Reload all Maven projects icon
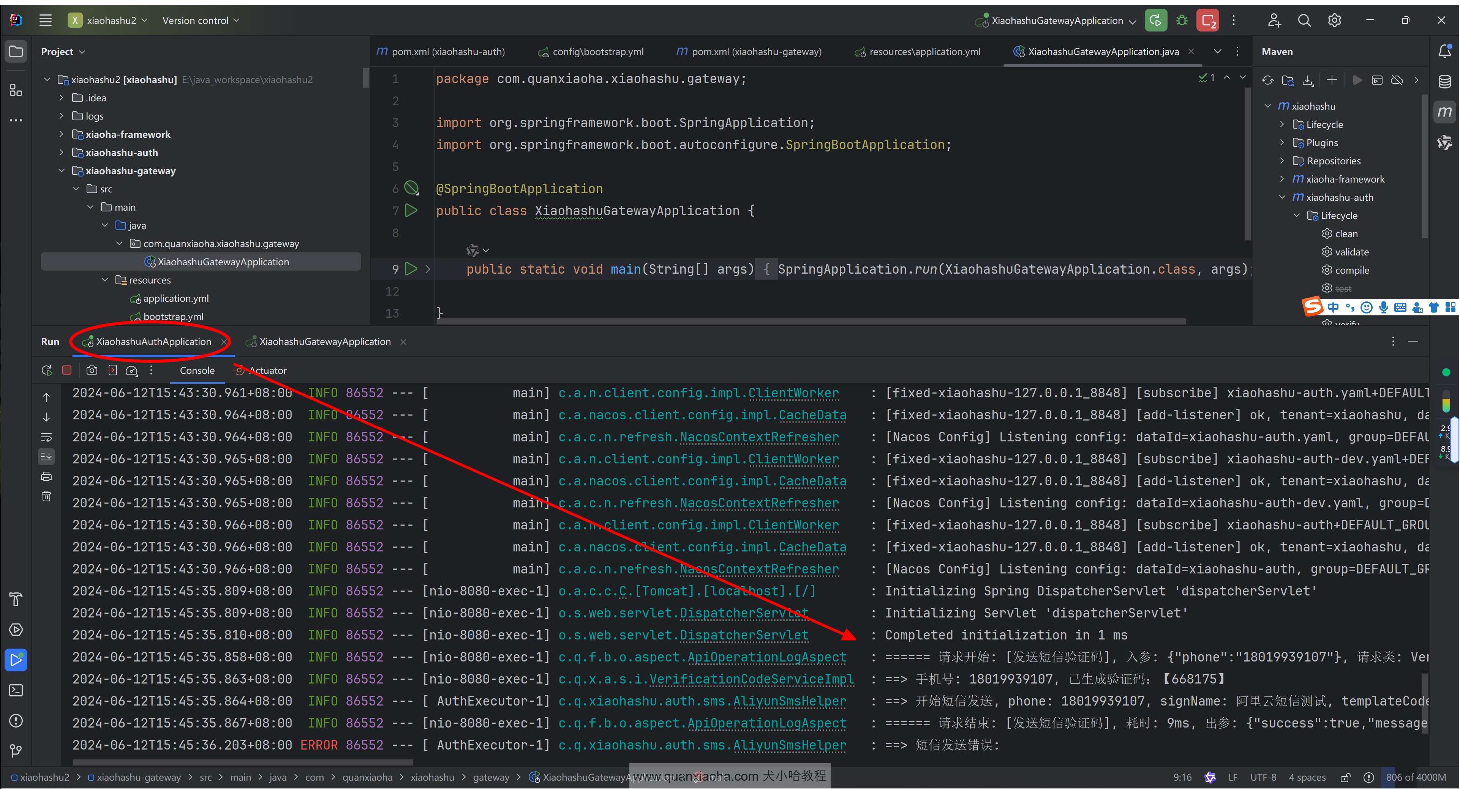Screen dimensions: 1460x789 [1268, 80]
